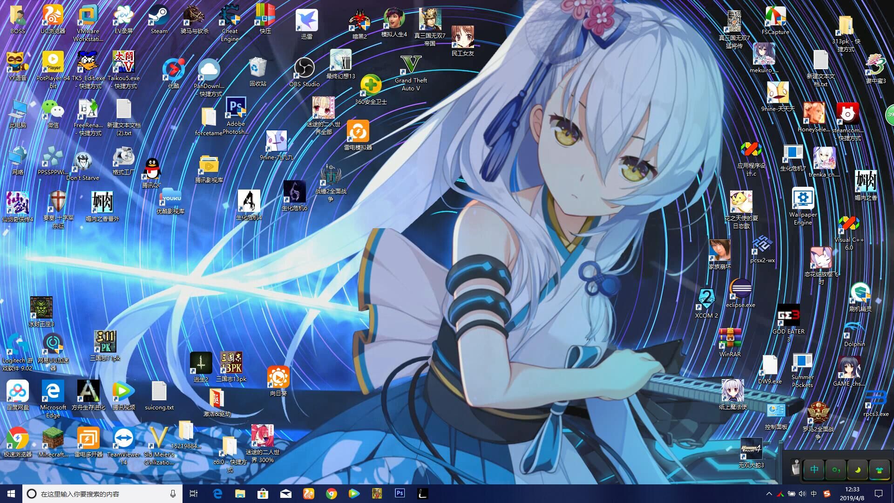Open the 腾讯影视库 folder
Viewport: 894px width, 503px height.
click(209, 169)
